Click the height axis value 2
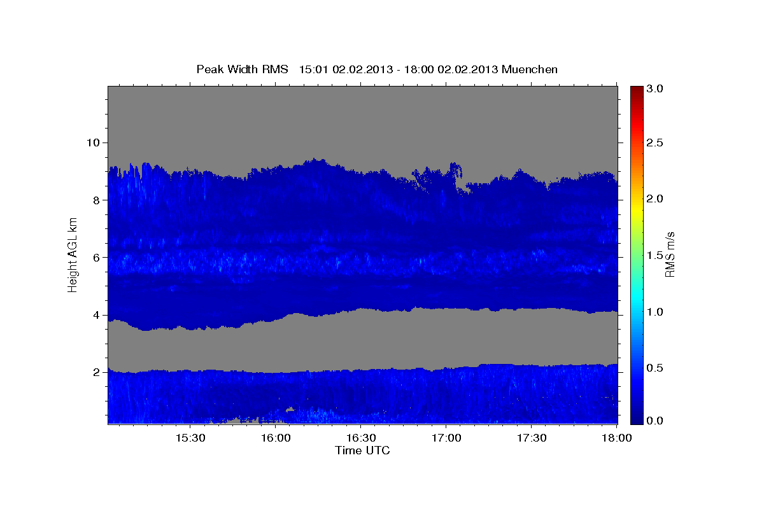The height and width of the screenshot is (509, 764). [97, 372]
